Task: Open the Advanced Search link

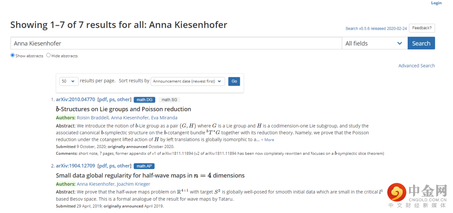Action: tap(416, 66)
